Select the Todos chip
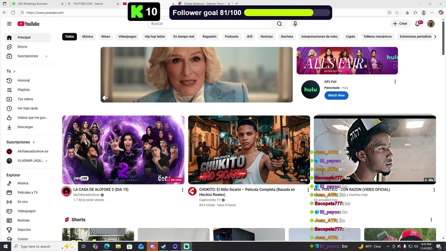 70,37
